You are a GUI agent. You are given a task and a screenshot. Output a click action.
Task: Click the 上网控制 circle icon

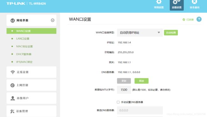[12, 85]
